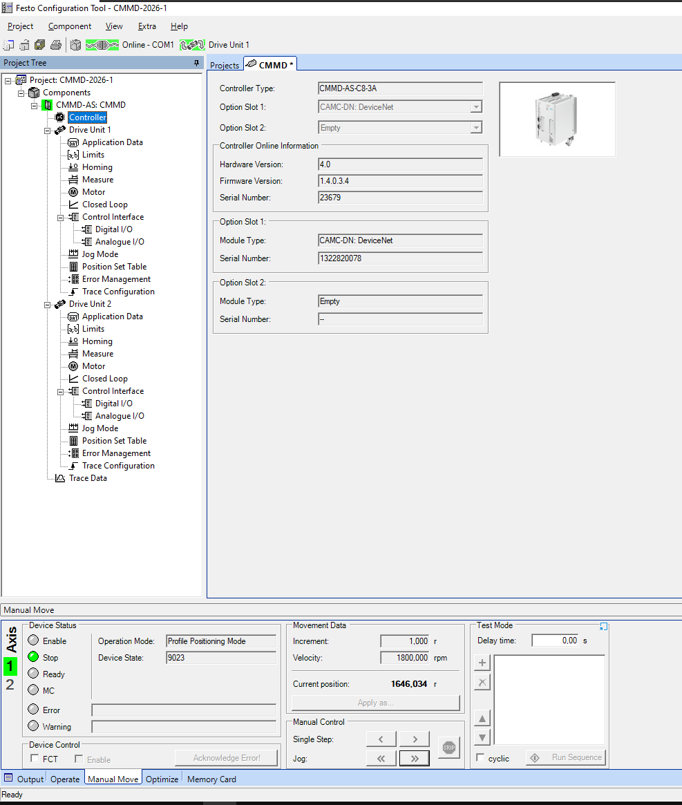
Task: Collapse Drive Unit 2's Control Interface node
Action: pos(61,391)
